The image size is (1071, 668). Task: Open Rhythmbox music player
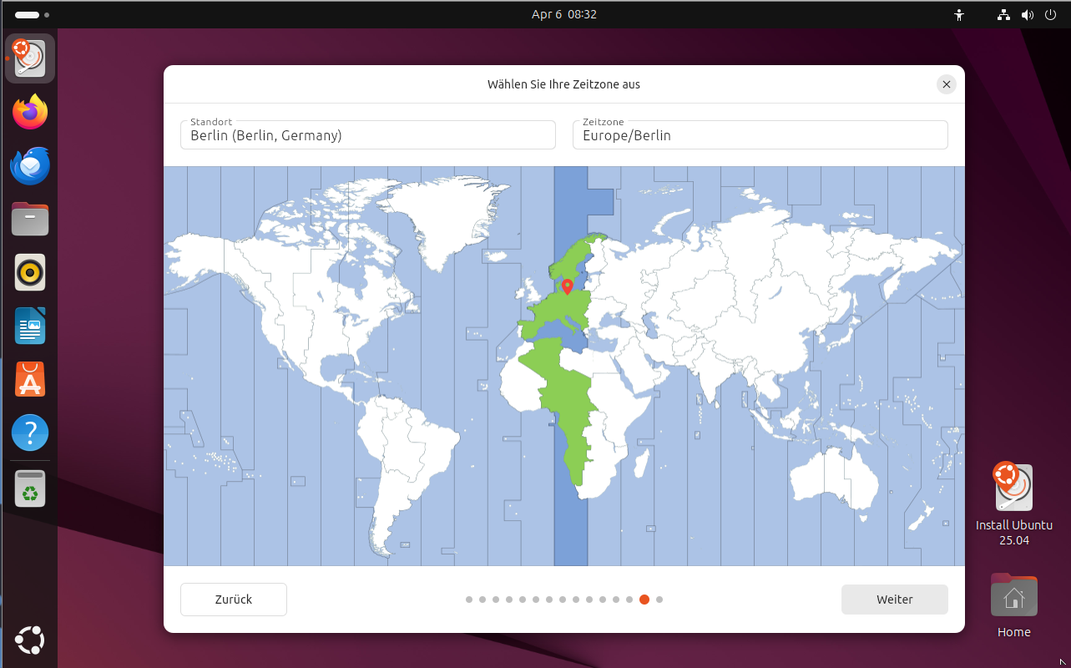coord(30,272)
